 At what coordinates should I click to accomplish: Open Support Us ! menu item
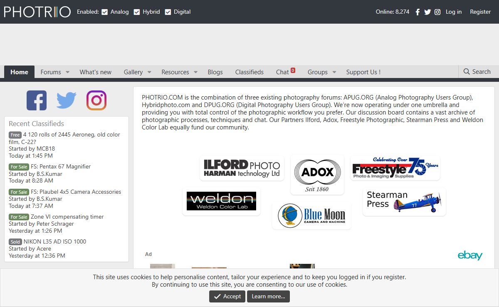tap(363, 72)
